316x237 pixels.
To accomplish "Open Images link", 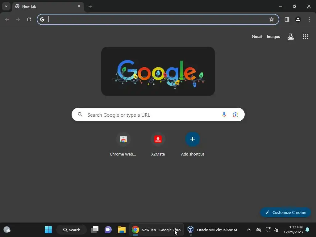I will point(273,36).
